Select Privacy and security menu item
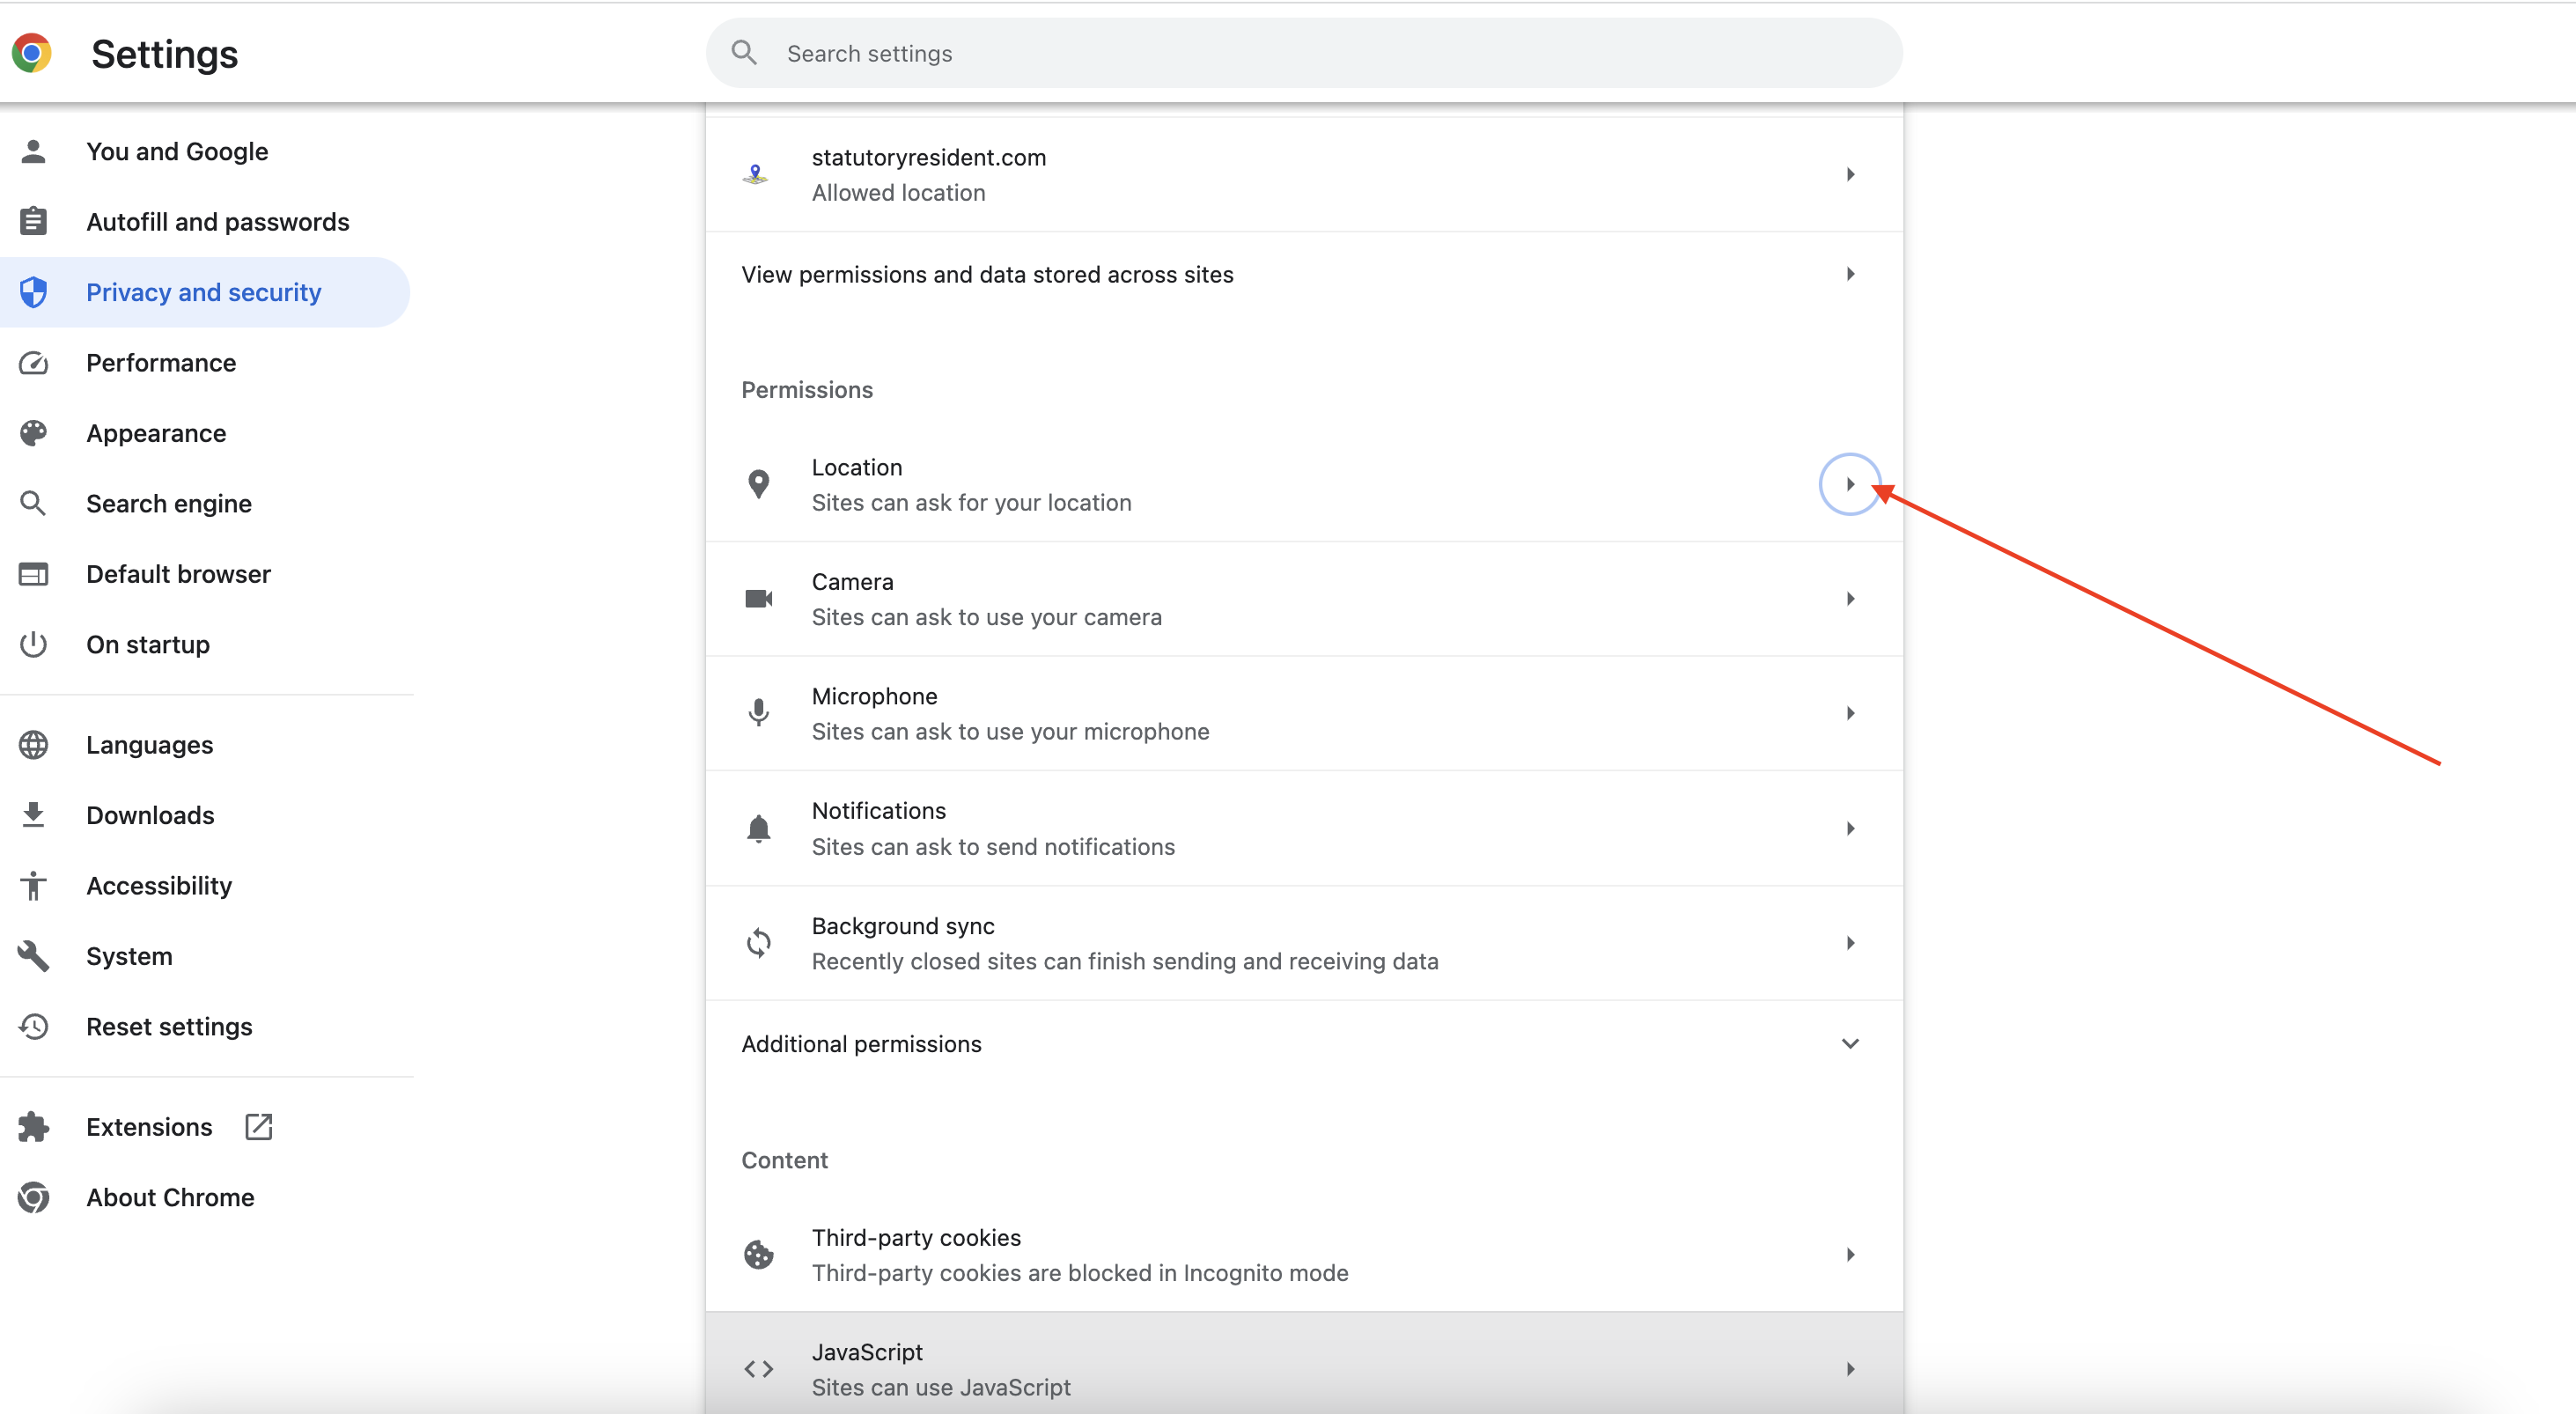2576x1414 pixels. 203,291
